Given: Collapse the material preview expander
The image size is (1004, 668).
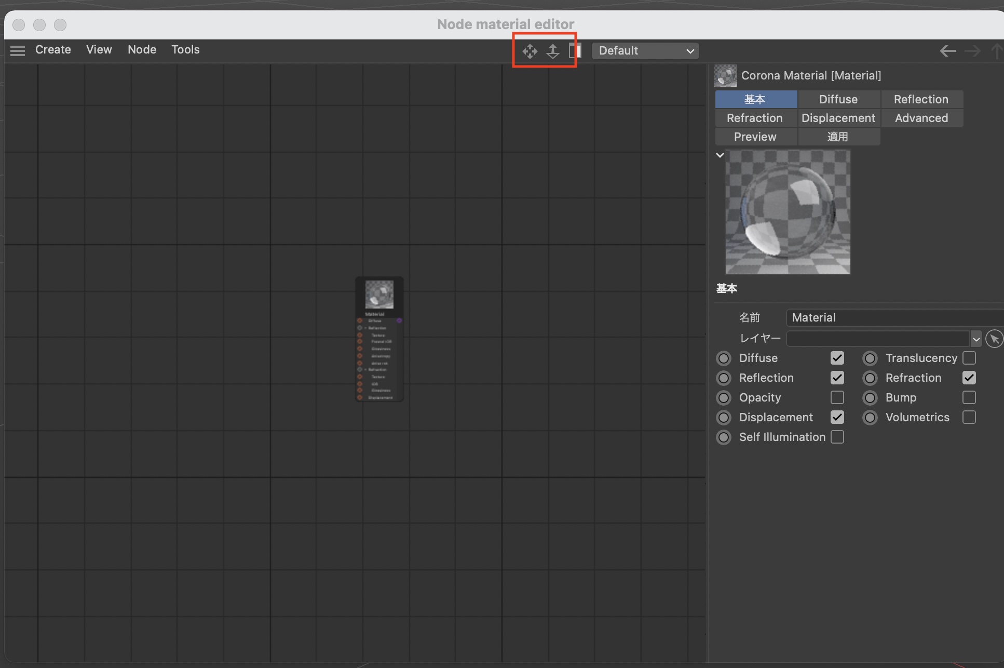Looking at the screenshot, I should (720, 155).
